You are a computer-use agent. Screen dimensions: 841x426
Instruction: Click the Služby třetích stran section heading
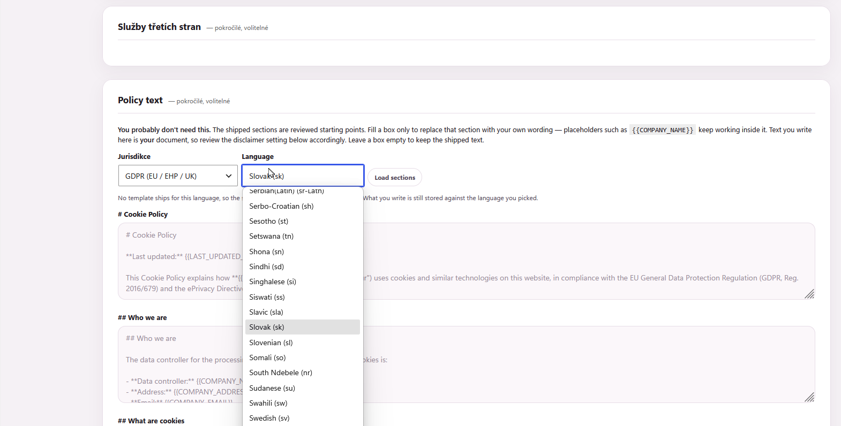point(159,27)
